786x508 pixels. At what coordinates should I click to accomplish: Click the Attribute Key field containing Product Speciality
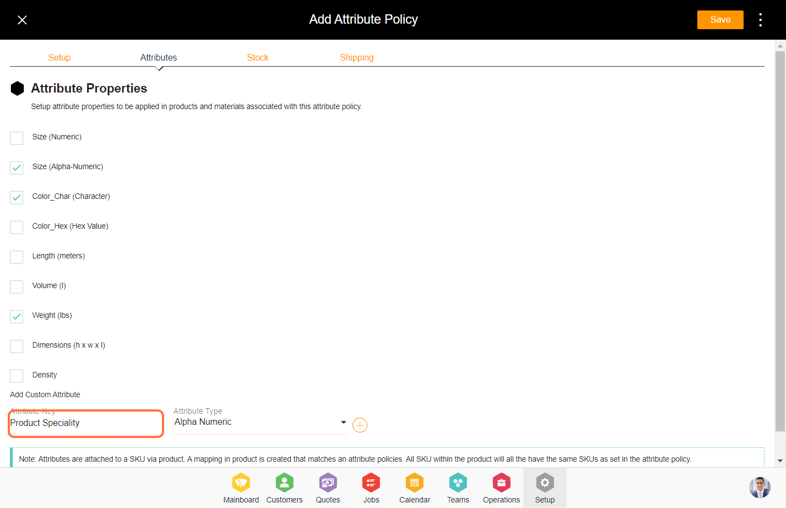click(86, 423)
